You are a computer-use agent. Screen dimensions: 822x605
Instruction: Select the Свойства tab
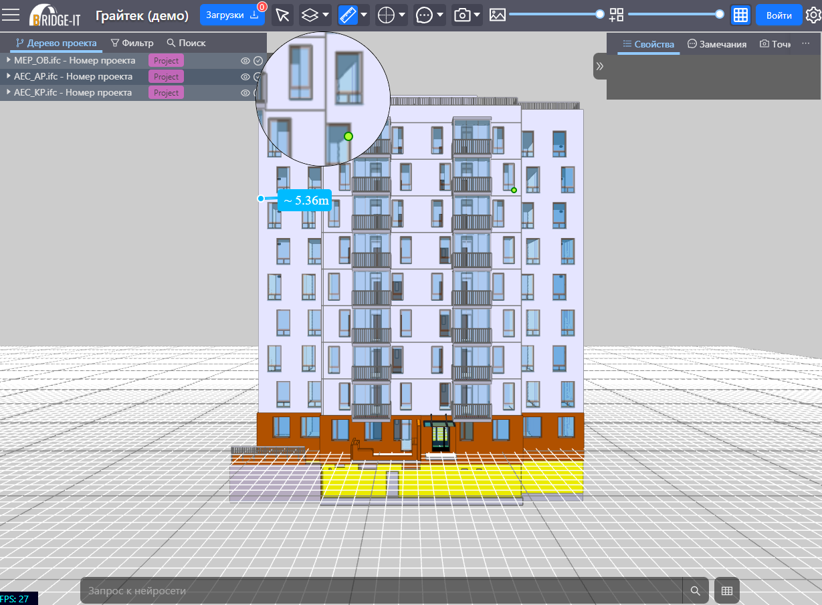(x=648, y=44)
